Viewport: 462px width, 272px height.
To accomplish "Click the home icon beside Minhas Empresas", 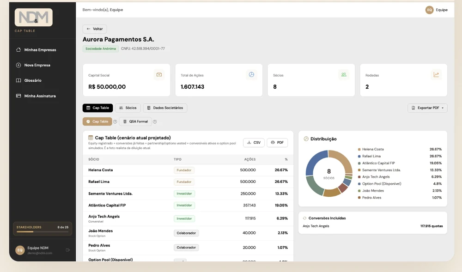I will pyautogui.click(x=18, y=50).
